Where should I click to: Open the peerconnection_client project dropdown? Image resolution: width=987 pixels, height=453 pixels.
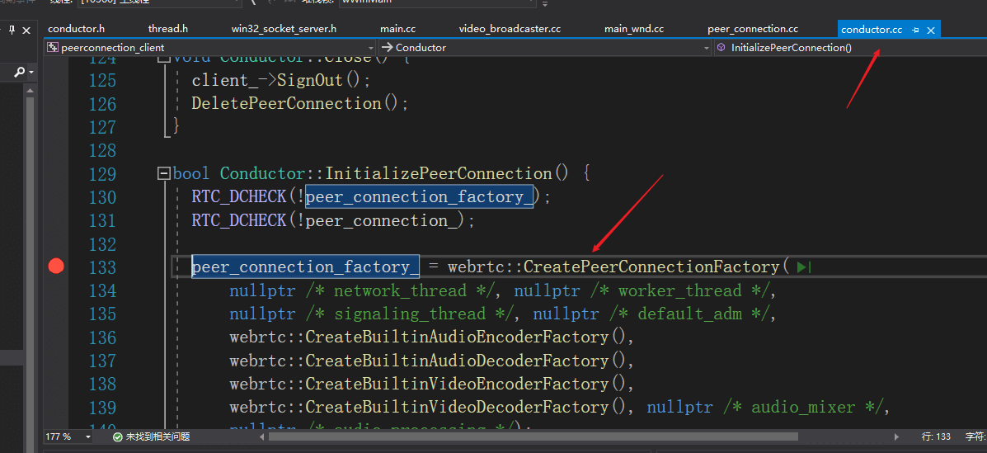211,47
